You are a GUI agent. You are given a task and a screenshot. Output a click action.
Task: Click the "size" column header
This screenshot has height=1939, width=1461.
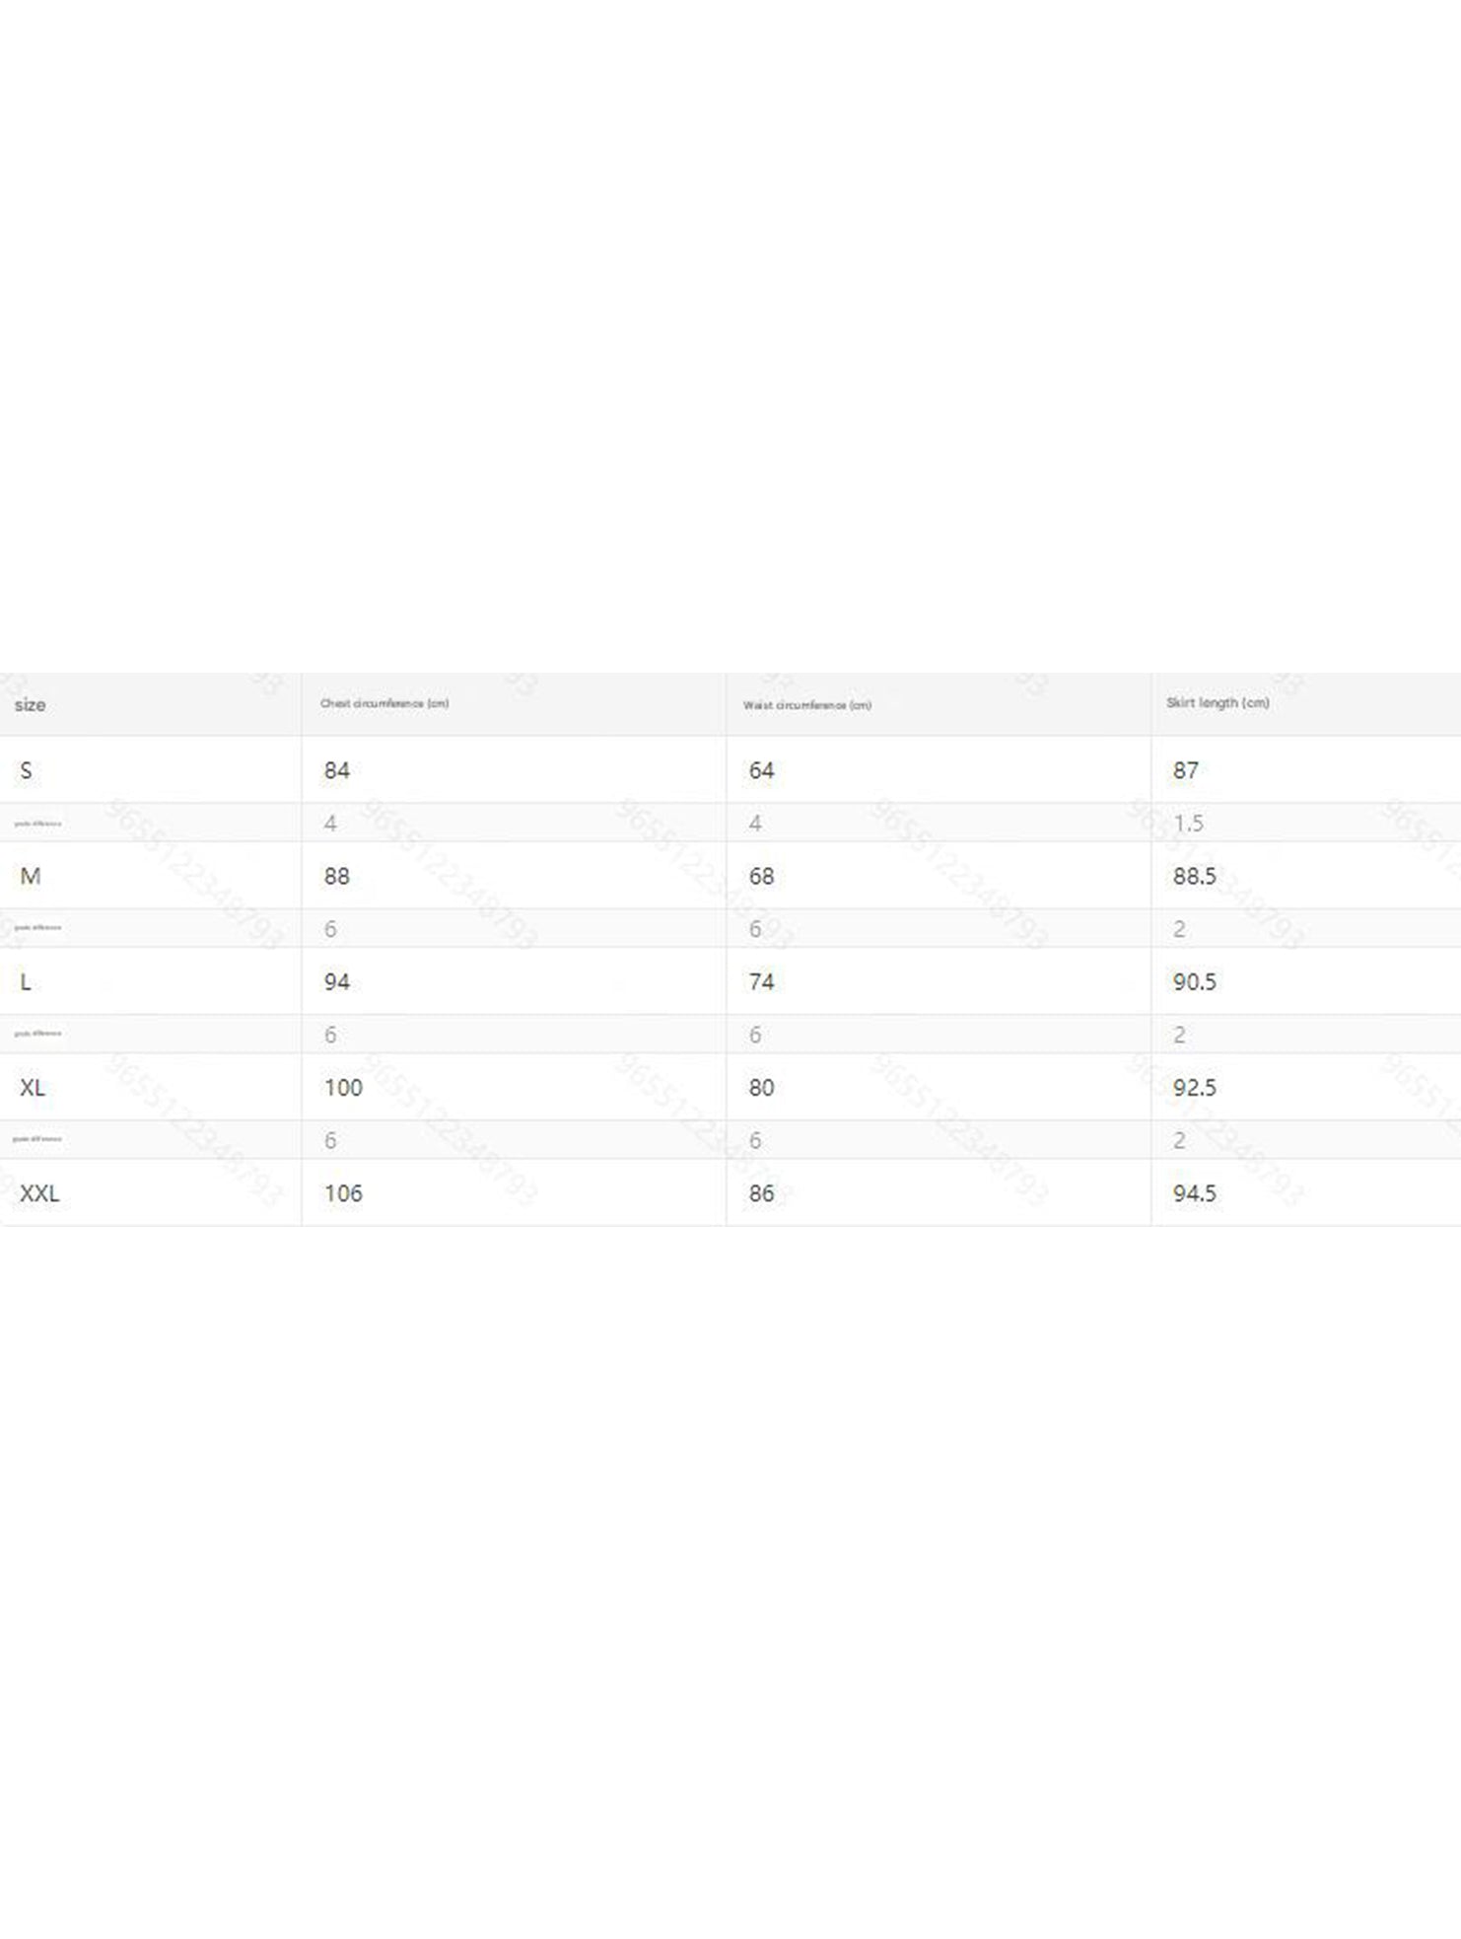30,705
